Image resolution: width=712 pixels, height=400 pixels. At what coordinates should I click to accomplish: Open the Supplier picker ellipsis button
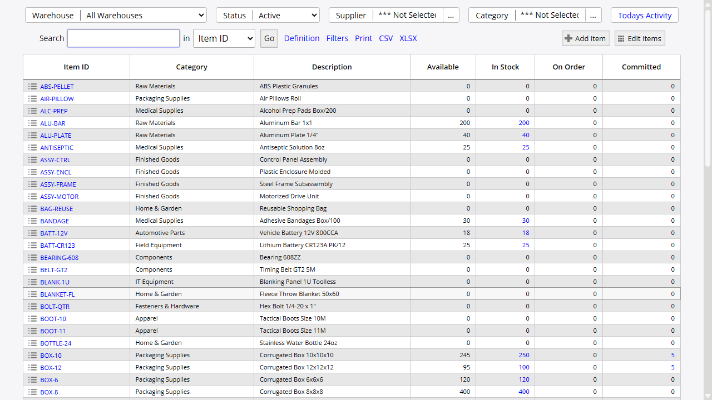(x=451, y=16)
